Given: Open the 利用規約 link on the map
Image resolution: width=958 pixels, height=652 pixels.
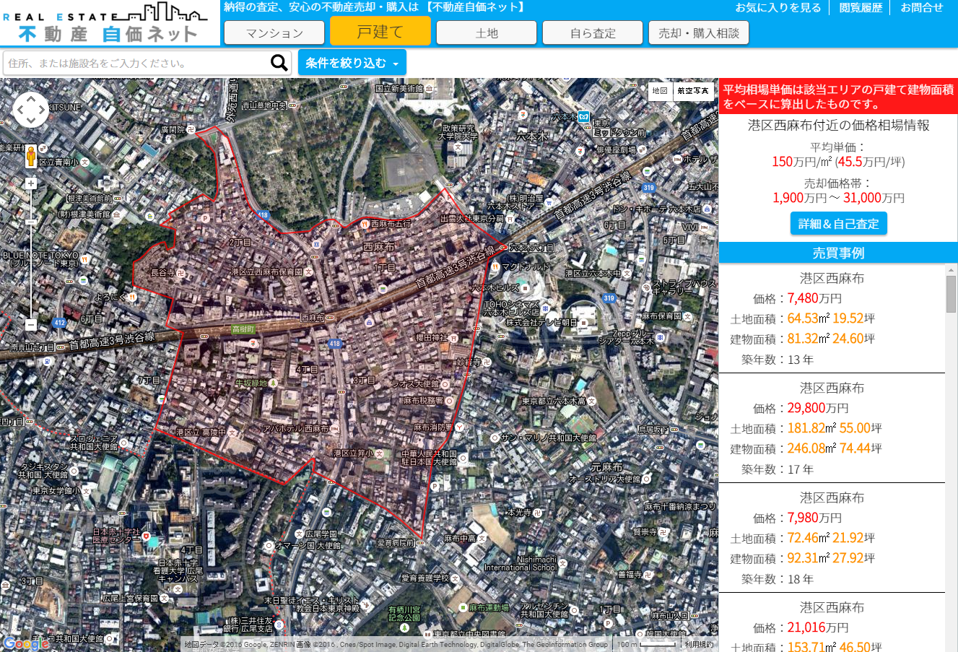Looking at the screenshot, I should tap(699, 645).
